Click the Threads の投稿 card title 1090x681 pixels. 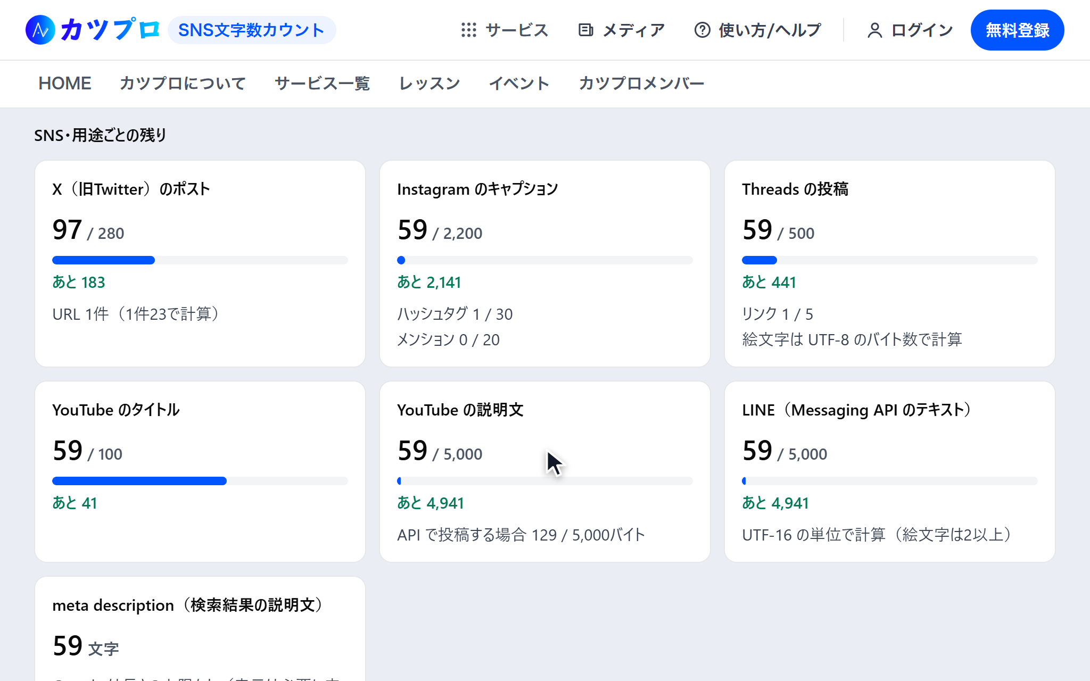click(x=795, y=189)
